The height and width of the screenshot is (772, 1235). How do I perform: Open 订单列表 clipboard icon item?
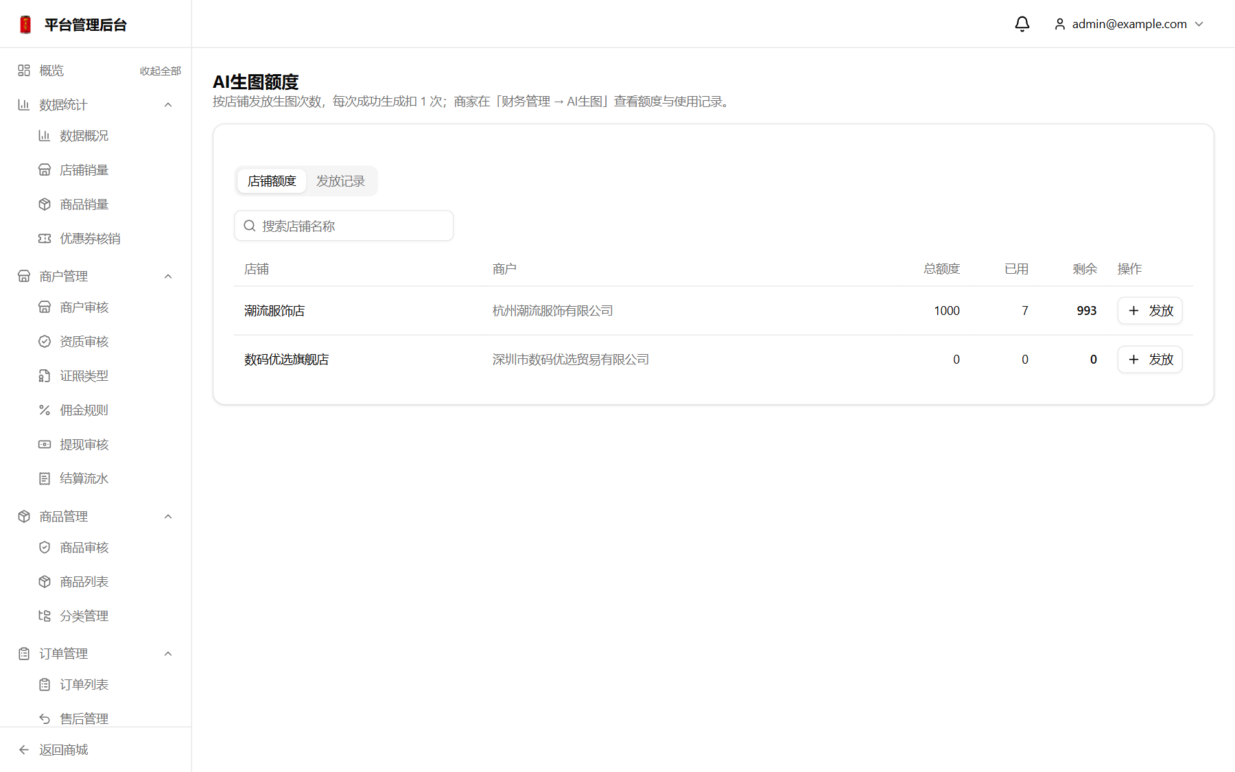pos(45,685)
